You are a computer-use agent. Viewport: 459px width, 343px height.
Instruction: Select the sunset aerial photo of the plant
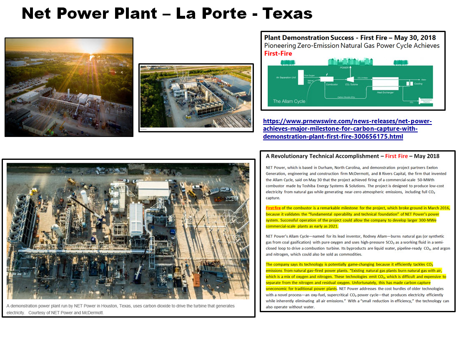pos(69,87)
